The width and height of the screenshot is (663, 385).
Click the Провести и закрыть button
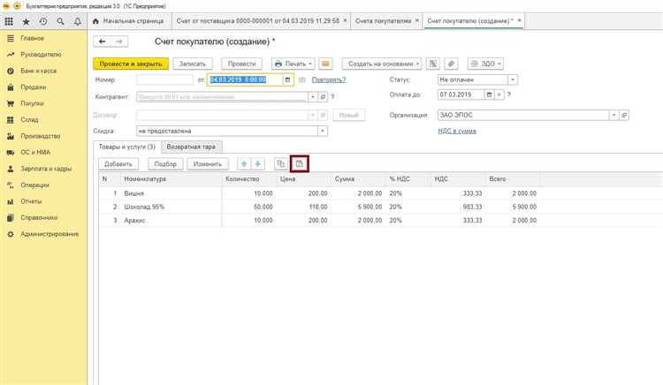click(x=130, y=64)
